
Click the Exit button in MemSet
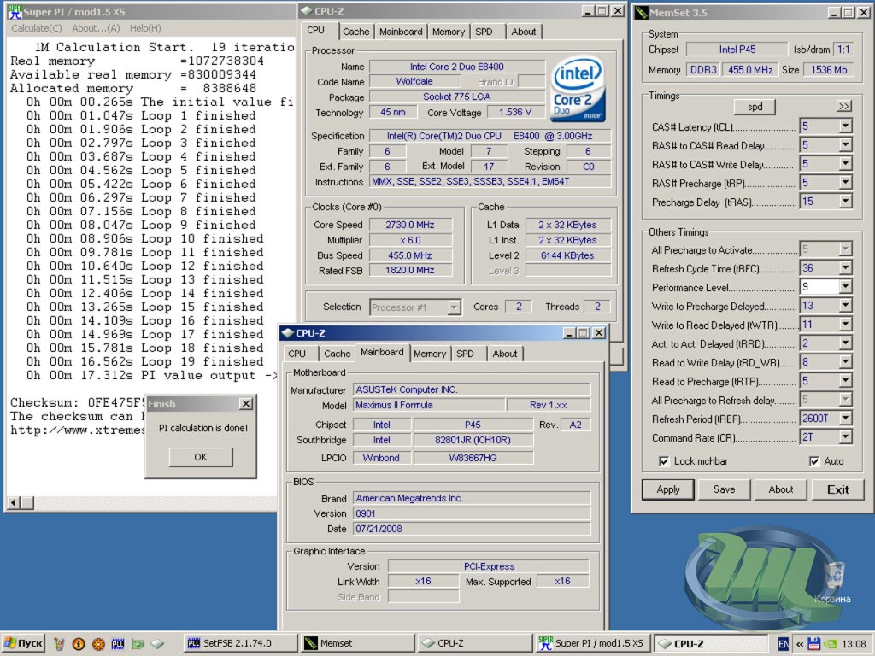coord(837,489)
